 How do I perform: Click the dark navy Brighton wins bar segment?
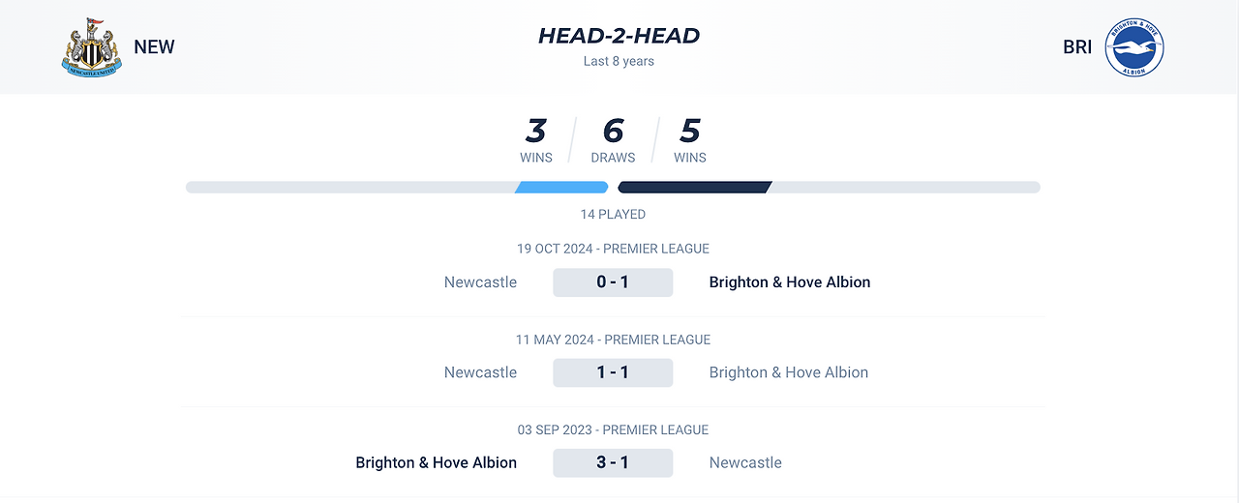click(695, 187)
